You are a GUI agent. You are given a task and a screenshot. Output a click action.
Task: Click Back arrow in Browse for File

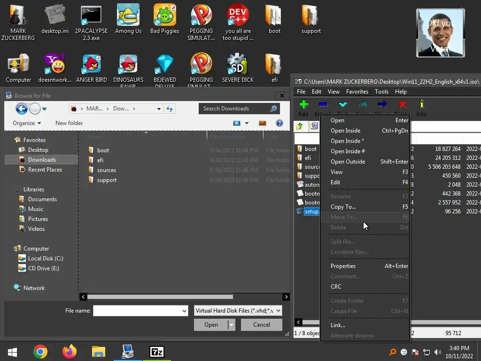point(22,109)
